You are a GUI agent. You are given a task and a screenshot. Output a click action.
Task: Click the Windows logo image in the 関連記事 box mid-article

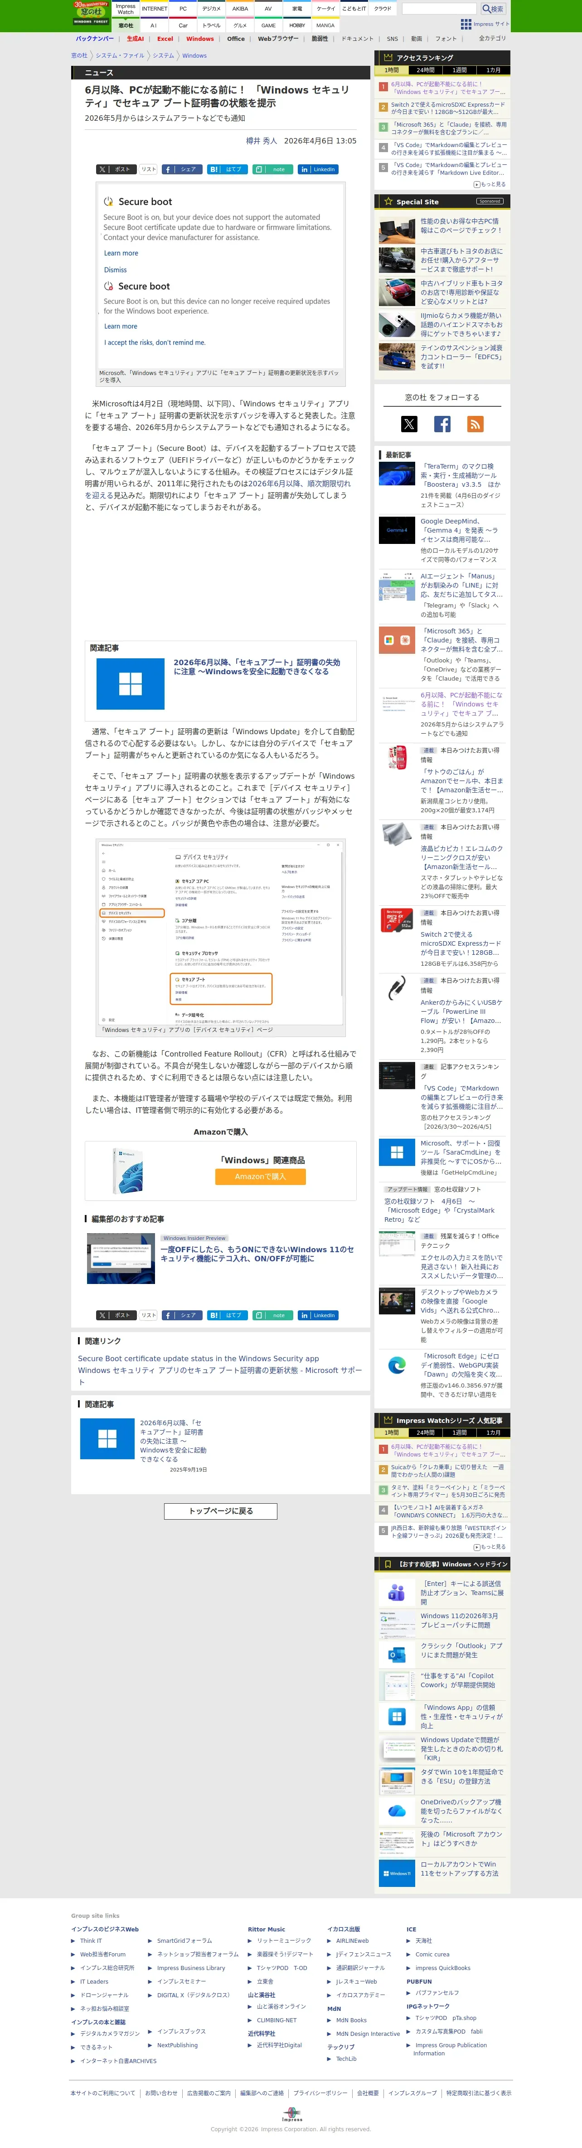[131, 684]
